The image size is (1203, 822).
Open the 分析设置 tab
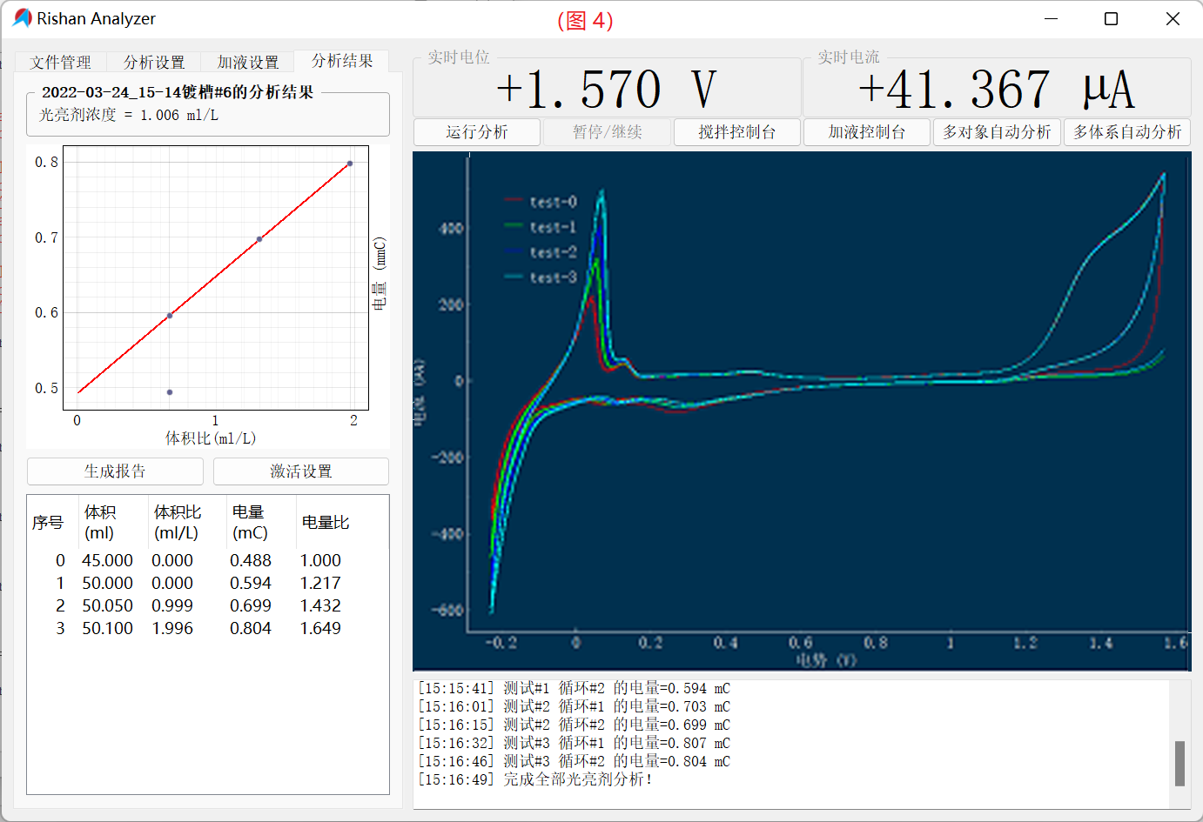[154, 62]
